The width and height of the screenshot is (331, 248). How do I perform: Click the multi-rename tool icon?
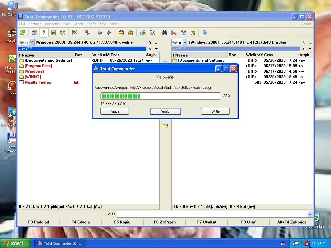[174, 33]
